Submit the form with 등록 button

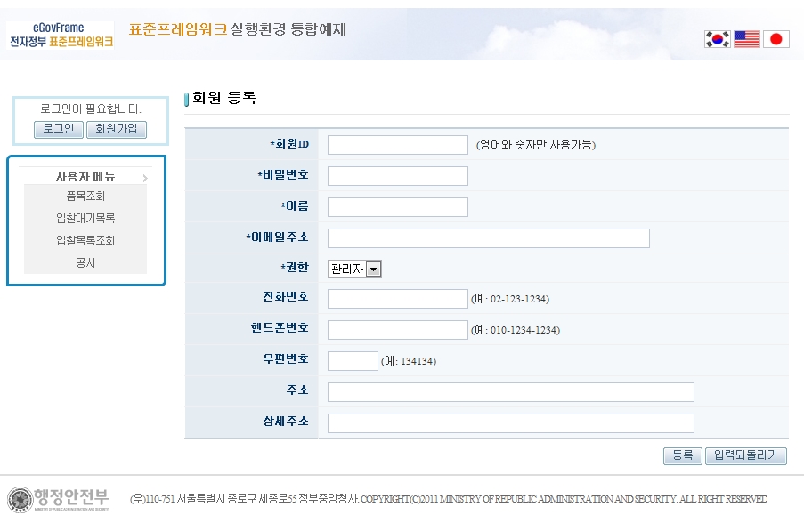coord(682,455)
